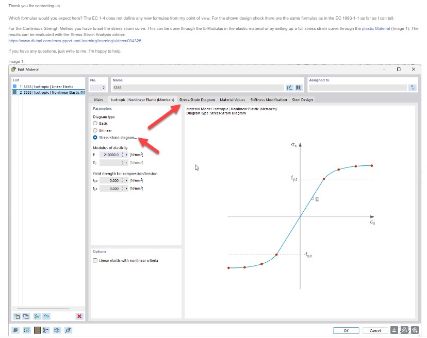The image size is (427, 338).
Task: Open the material library book icon
Action: (x=298, y=88)
